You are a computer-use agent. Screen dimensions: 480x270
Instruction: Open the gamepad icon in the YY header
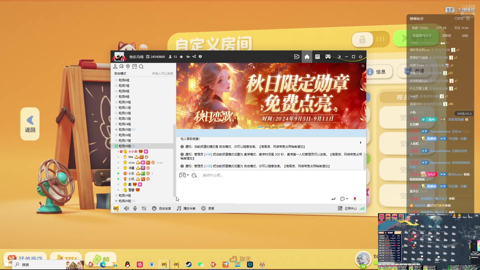pyautogui.click(x=328, y=57)
